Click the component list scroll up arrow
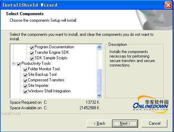174x132 pixels. (x=99, y=47)
